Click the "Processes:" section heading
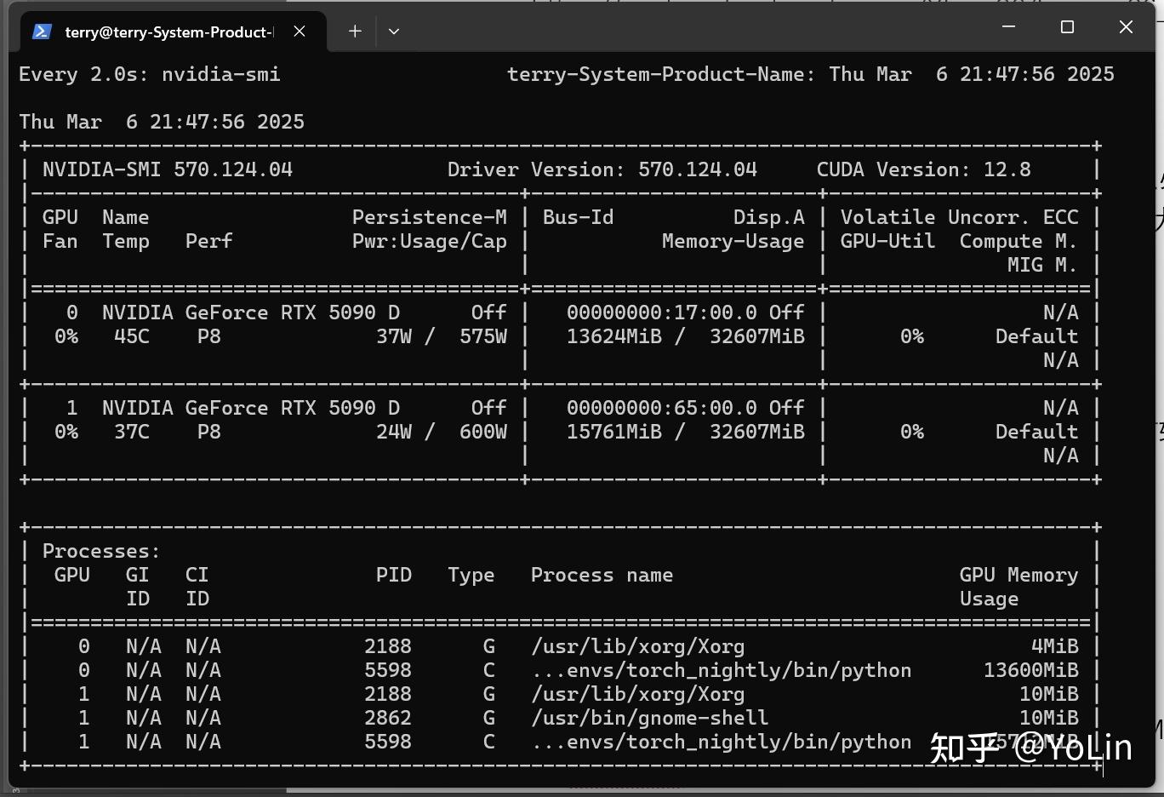This screenshot has width=1164, height=797. [101, 551]
